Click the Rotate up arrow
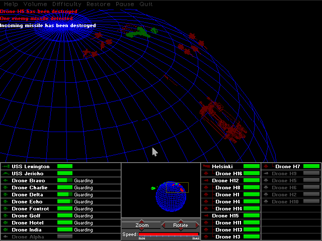This screenshot has height=241, width=322. (x=181, y=220)
